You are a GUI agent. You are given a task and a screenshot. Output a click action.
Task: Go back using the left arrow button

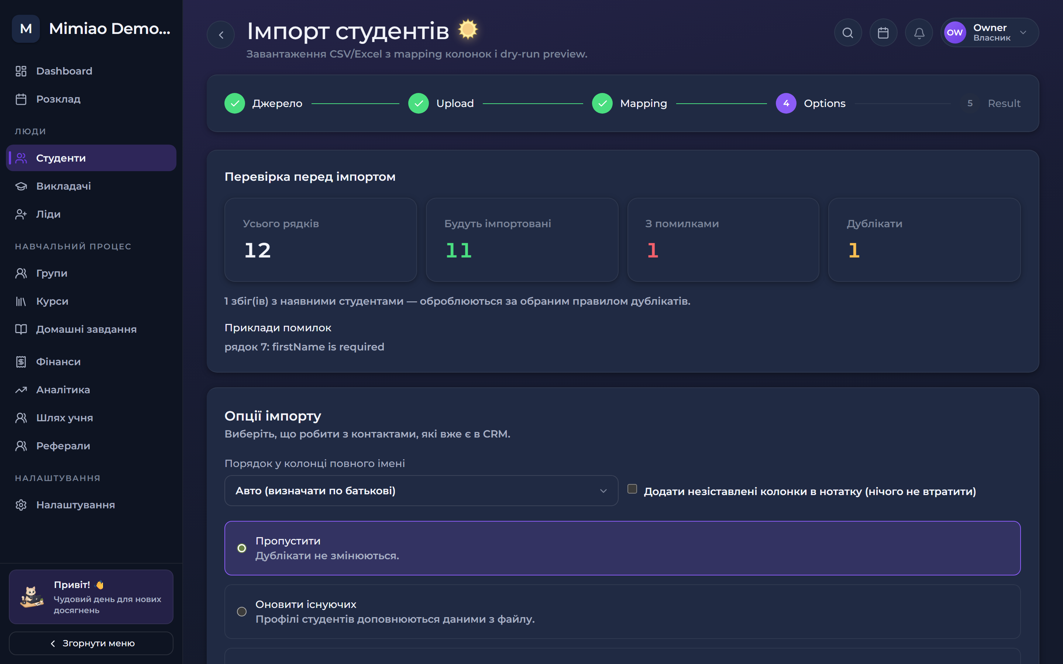tap(221, 35)
